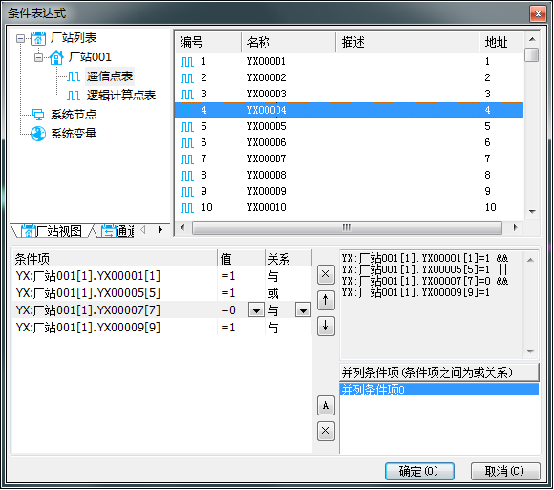Click the 取消(C) button

(x=505, y=471)
